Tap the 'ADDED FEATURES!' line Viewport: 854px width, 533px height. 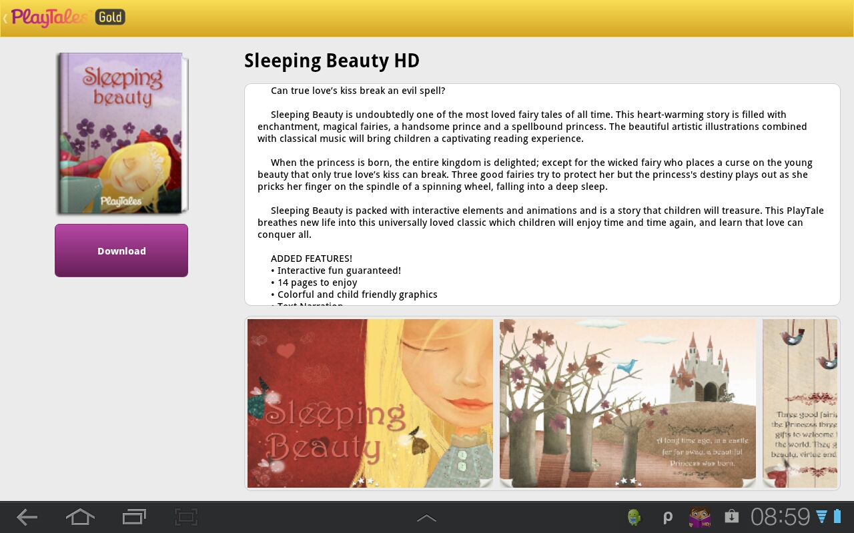312,259
